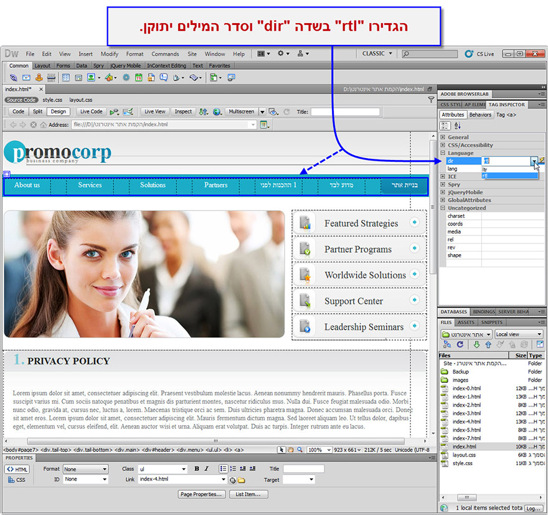Click the Images insert icon
Image resolution: width=548 pixels, height=515 pixels.
[x=91, y=78]
